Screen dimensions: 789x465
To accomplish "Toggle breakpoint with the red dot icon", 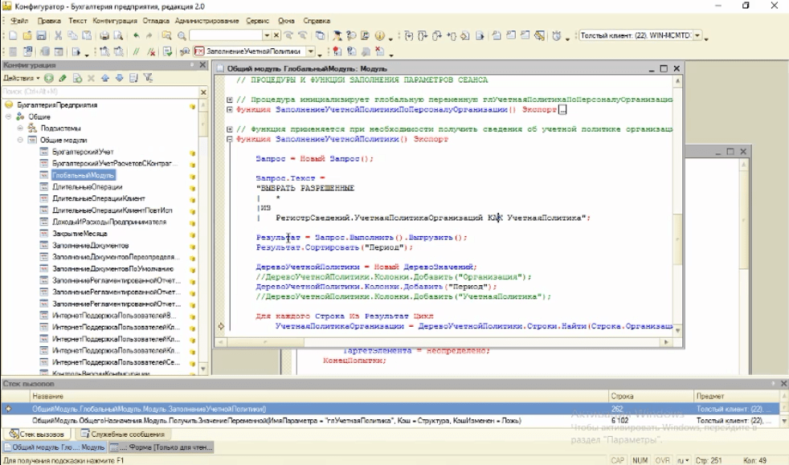I will point(337,51).
